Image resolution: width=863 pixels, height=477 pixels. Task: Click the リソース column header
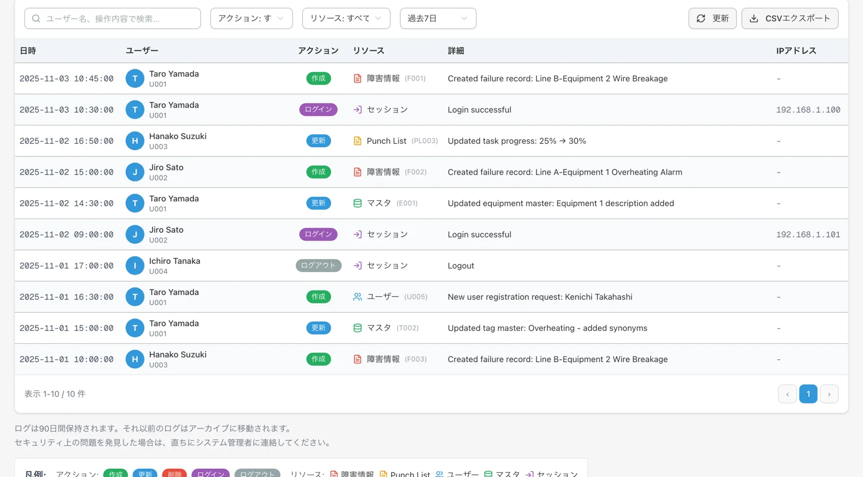[x=369, y=51]
